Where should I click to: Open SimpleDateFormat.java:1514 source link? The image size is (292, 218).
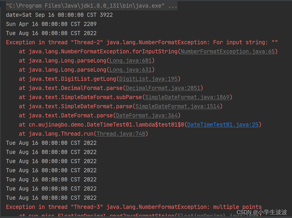click(x=177, y=106)
